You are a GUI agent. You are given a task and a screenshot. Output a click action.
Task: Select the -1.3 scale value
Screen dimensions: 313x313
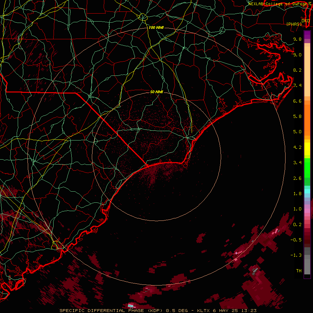[x=296, y=255]
